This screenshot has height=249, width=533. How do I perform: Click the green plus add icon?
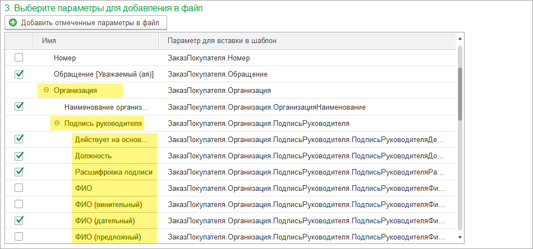13,23
